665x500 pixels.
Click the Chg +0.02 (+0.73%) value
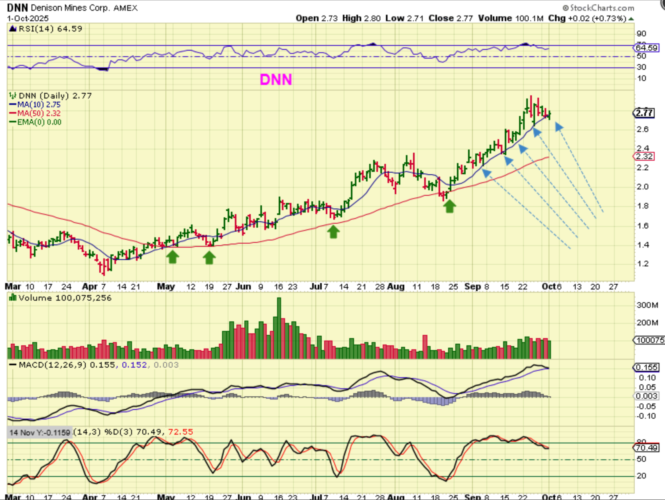587,18
